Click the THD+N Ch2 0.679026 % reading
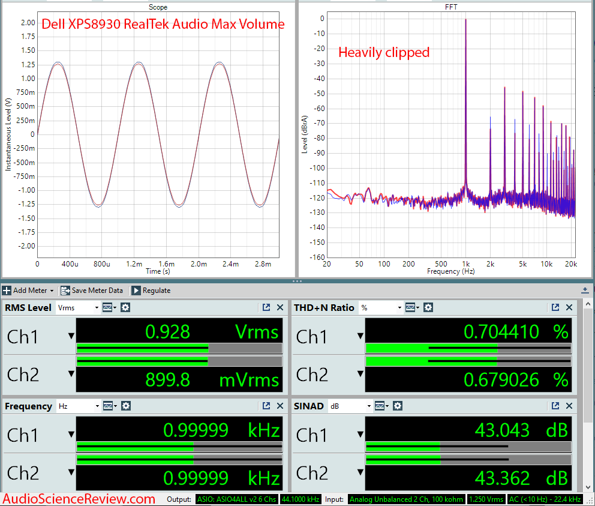Image resolution: width=595 pixels, height=506 pixels. point(516,379)
